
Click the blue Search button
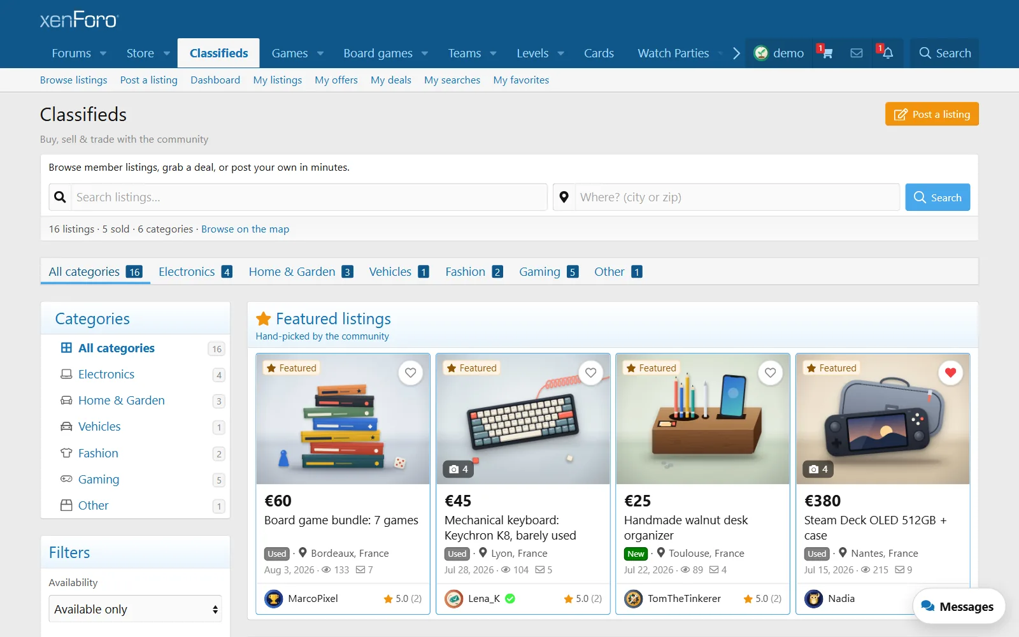click(x=937, y=197)
